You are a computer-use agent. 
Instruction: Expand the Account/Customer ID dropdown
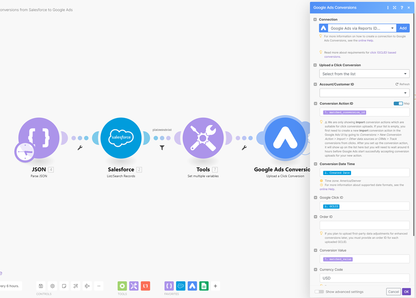pyautogui.click(x=364, y=93)
